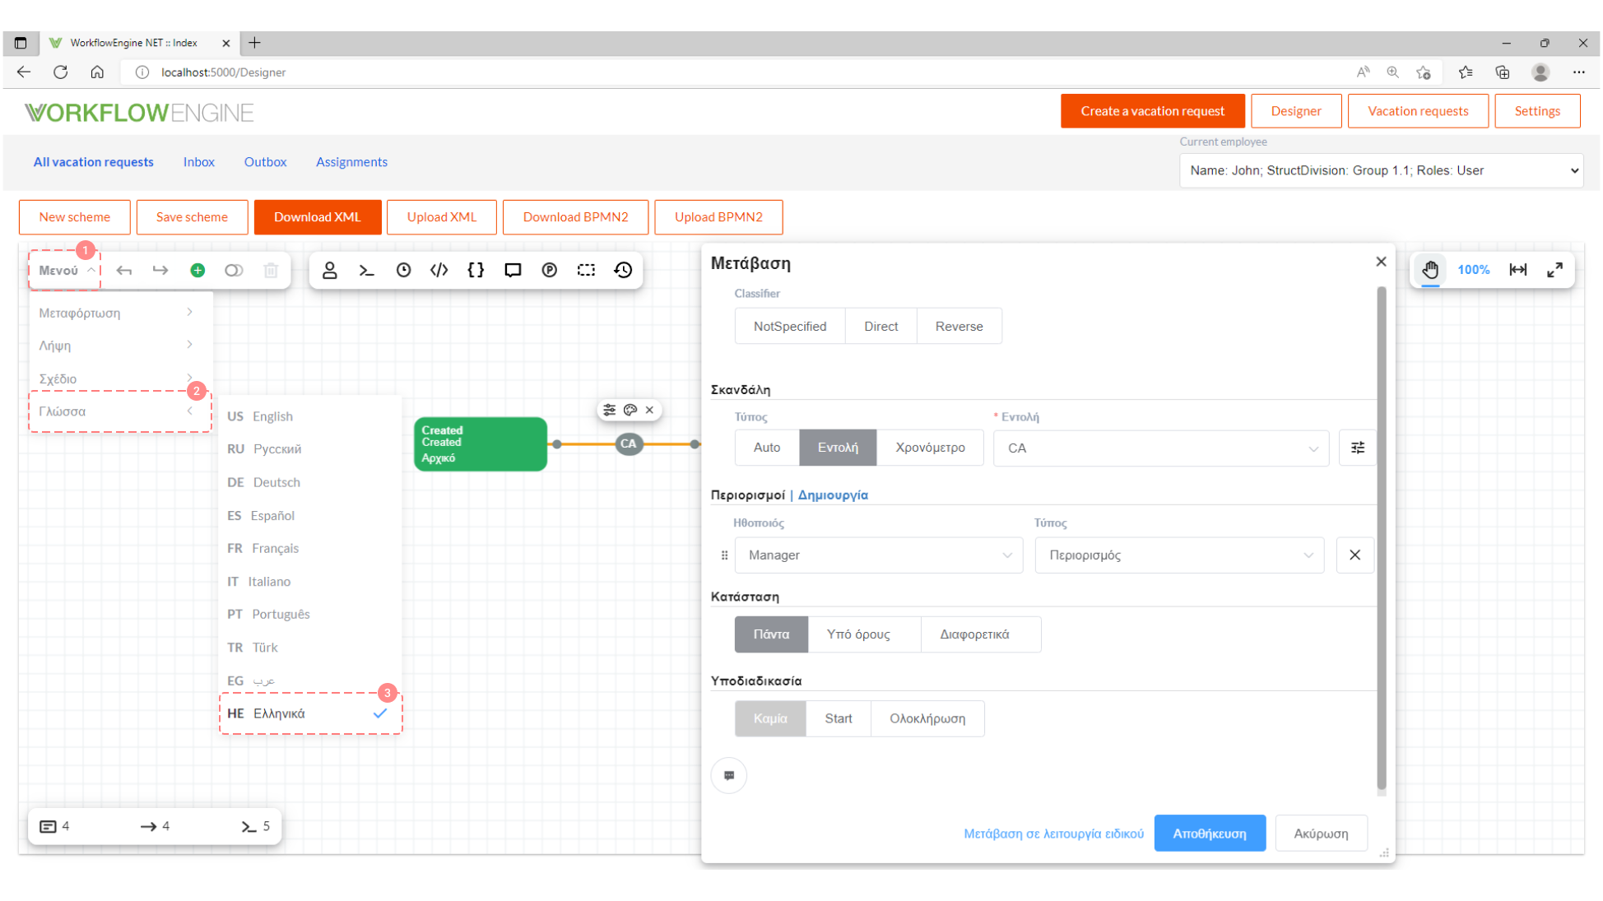The width and height of the screenshot is (1603, 901).
Task: Open Parameters via the circled P icon
Action: [x=550, y=270]
